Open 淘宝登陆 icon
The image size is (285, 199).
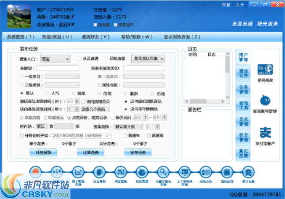pyautogui.click(x=121, y=172)
